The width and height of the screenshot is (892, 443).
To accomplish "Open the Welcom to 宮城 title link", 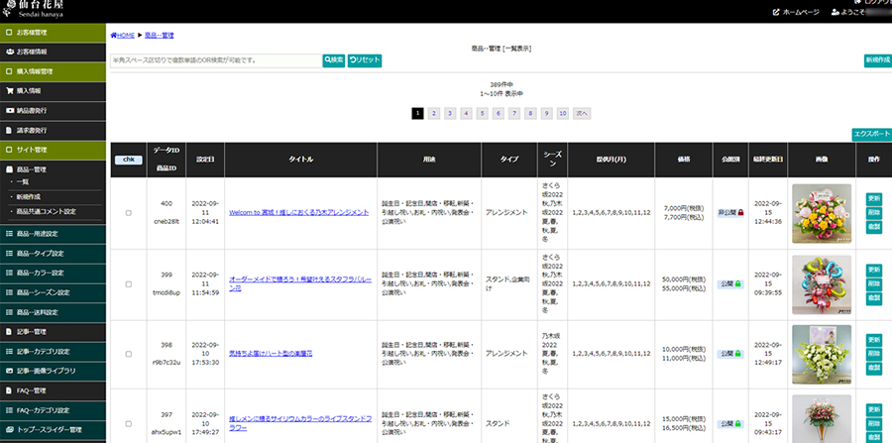I will 298,213.
